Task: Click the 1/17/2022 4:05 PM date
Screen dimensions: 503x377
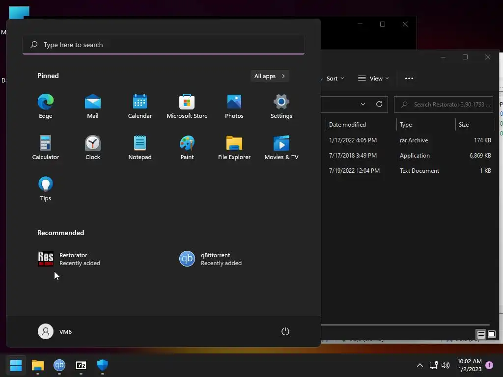Action: tap(353, 140)
